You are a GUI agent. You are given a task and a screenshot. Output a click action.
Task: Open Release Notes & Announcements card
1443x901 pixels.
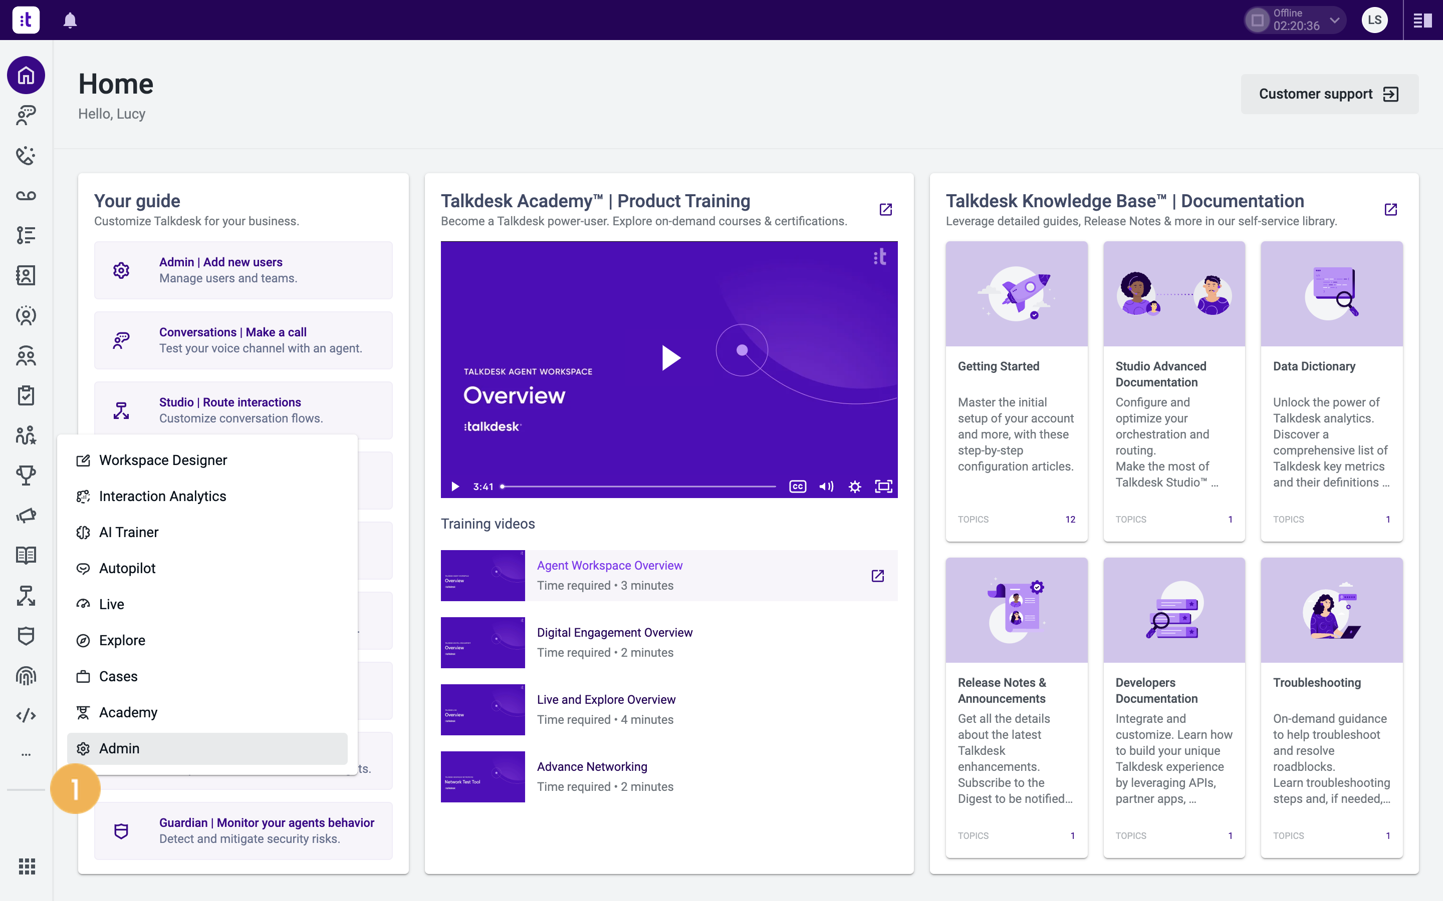coord(1016,708)
